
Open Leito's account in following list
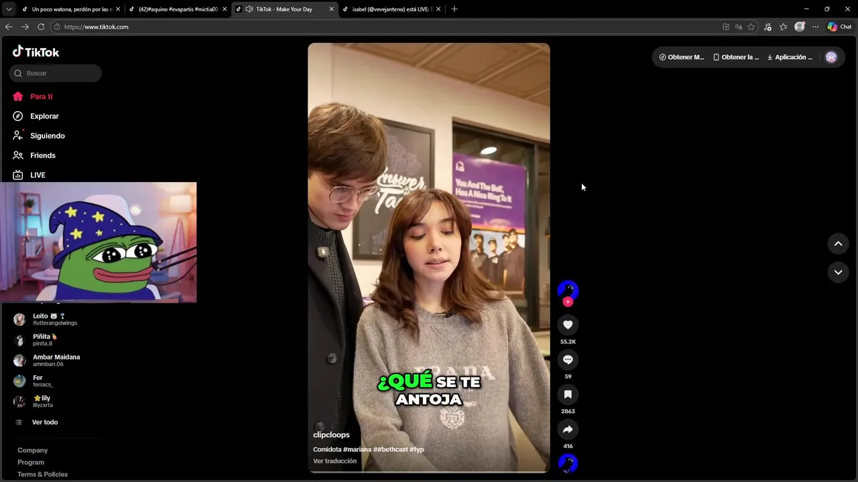[54, 319]
